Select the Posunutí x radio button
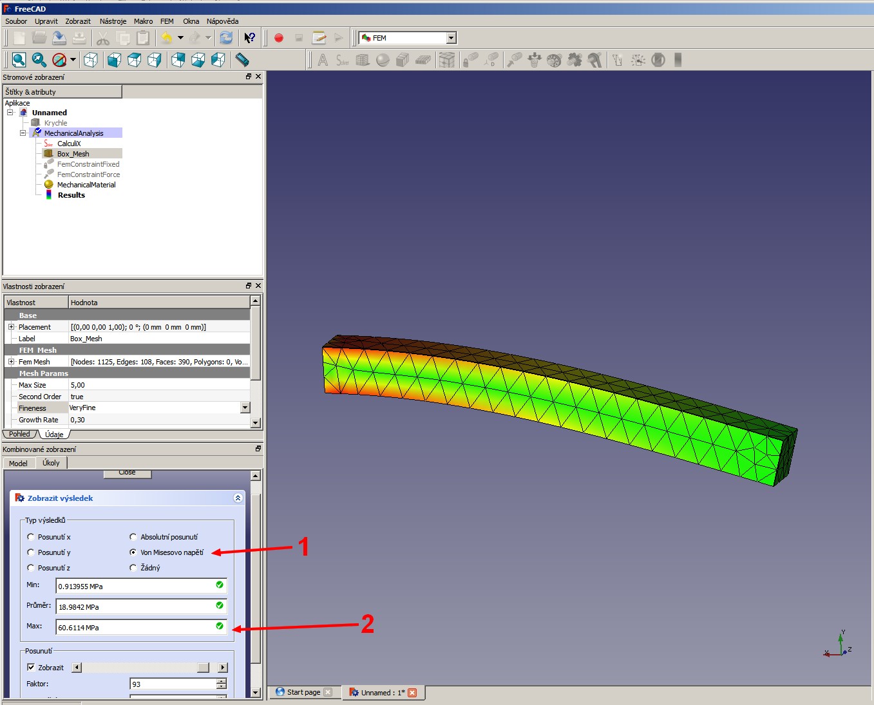Viewport: 874px width, 705px height. tap(31, 537)
